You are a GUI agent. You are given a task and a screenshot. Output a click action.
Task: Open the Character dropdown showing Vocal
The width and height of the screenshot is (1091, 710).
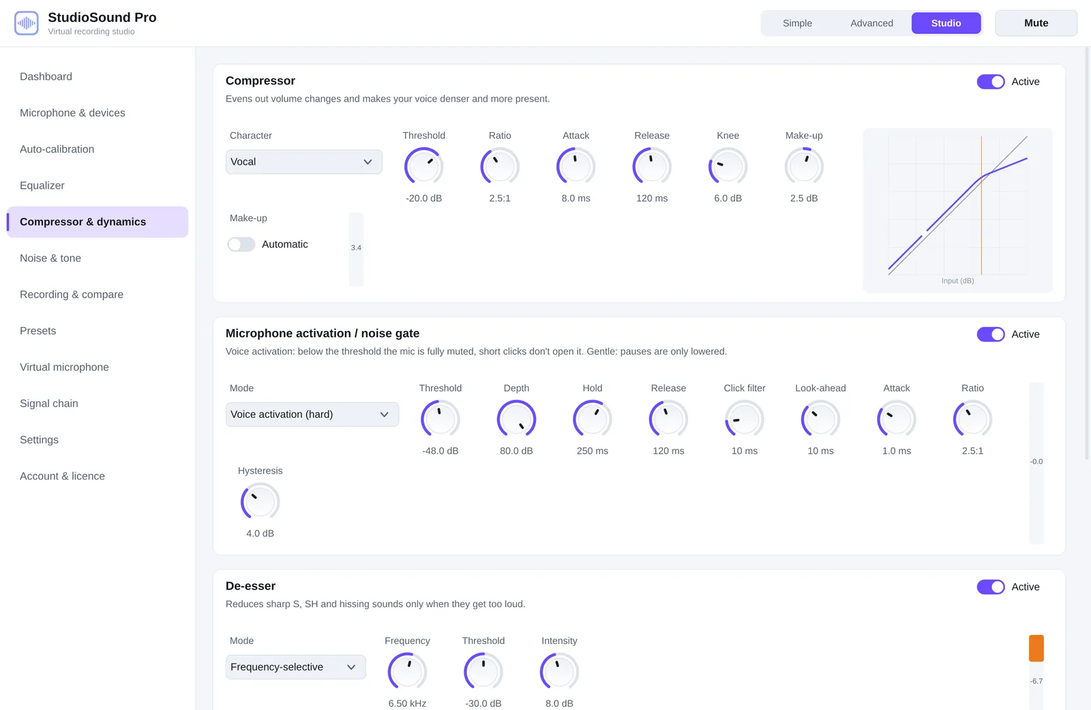pos(304,162)
